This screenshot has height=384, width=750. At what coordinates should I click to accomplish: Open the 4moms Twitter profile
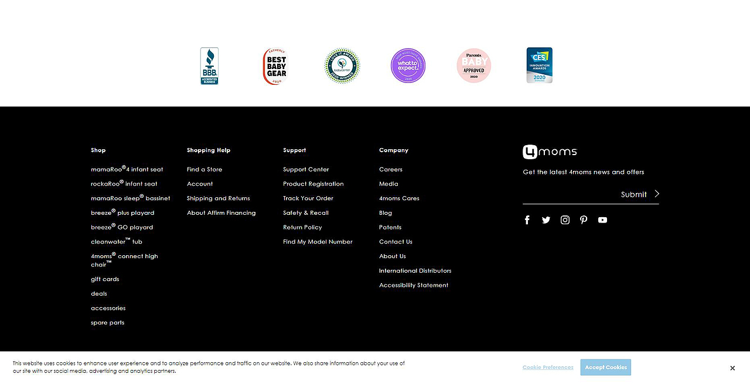point(546,220)
